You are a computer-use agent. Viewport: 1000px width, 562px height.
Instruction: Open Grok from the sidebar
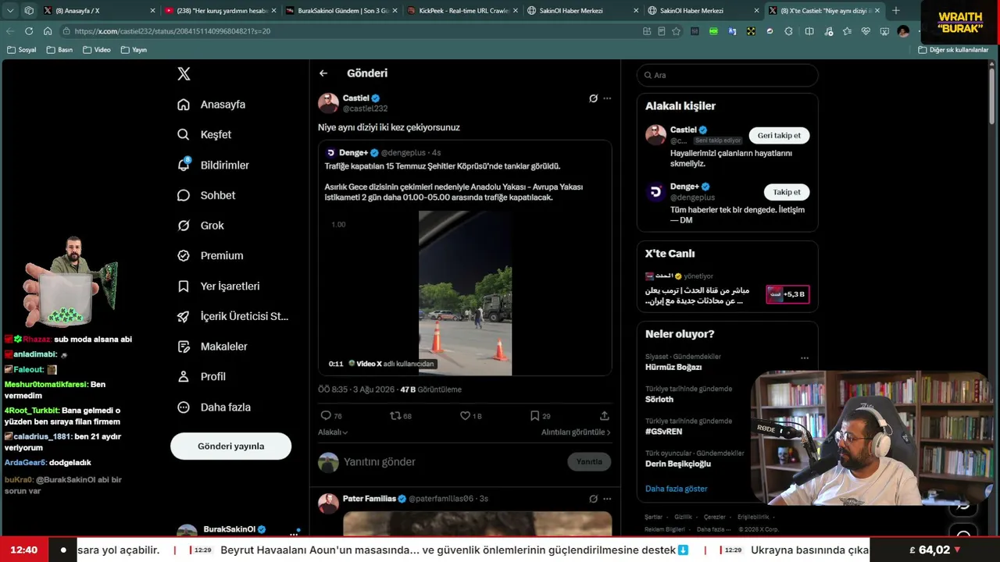tap(201, 226)
